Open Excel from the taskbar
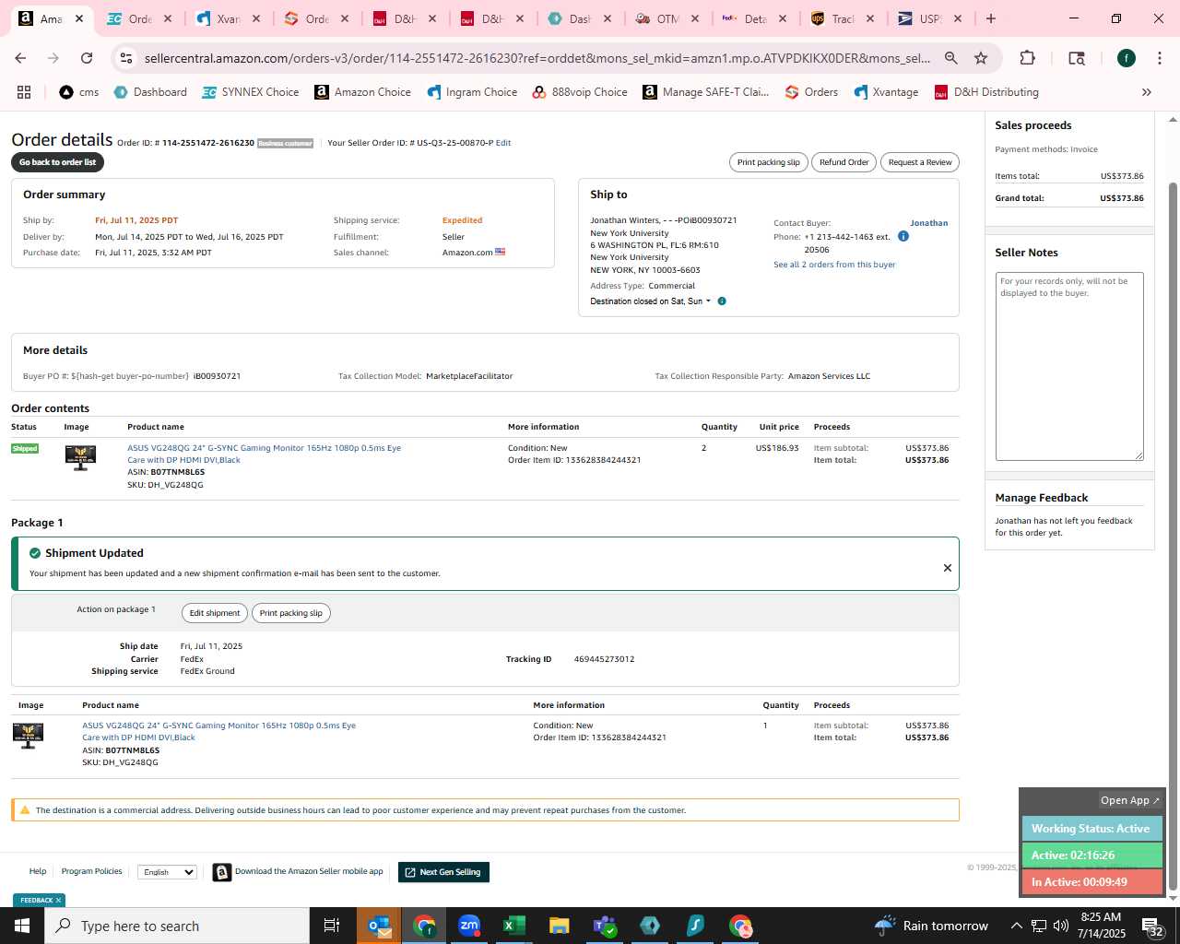This screenshot has width=1180, height=944. [x=514, y=926]
